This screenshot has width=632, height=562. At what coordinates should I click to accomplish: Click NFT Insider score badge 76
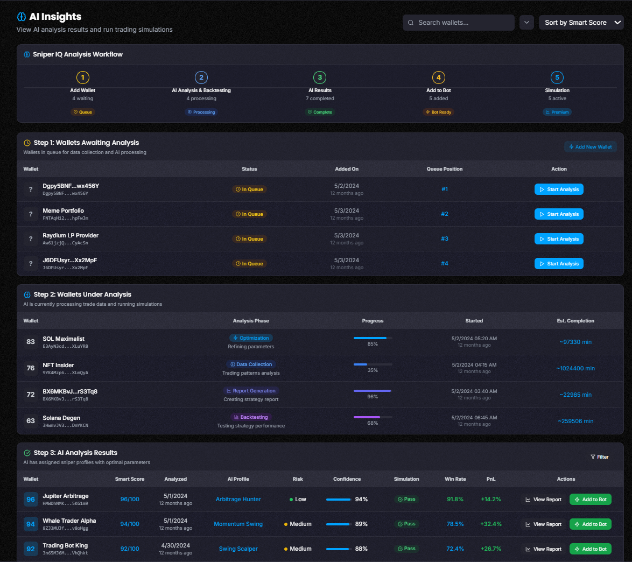point(31,368)
